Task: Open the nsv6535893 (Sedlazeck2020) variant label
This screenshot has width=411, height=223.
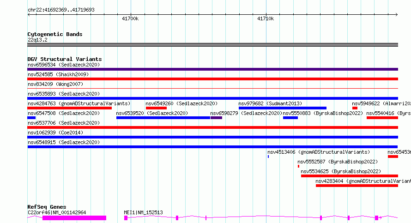Action: (x=64, y=94)
